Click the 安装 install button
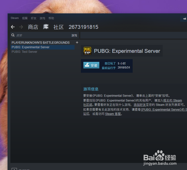Image resolution: width=187 pixels, height=170 pixels. (91, 65)
